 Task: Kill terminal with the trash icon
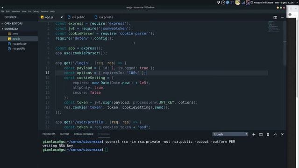(268, 134)
